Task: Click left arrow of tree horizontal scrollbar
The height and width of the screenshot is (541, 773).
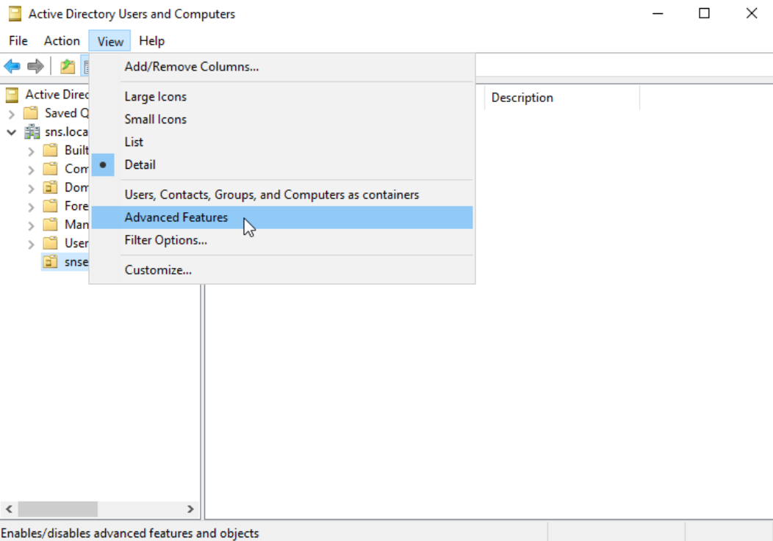Action: coord(9,509)
